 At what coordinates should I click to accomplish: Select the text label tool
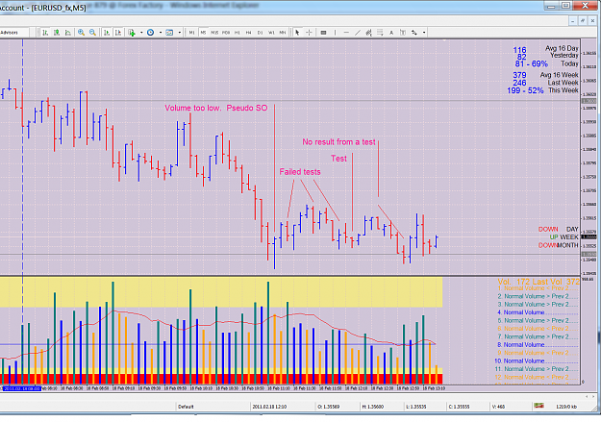coord(403,33)
